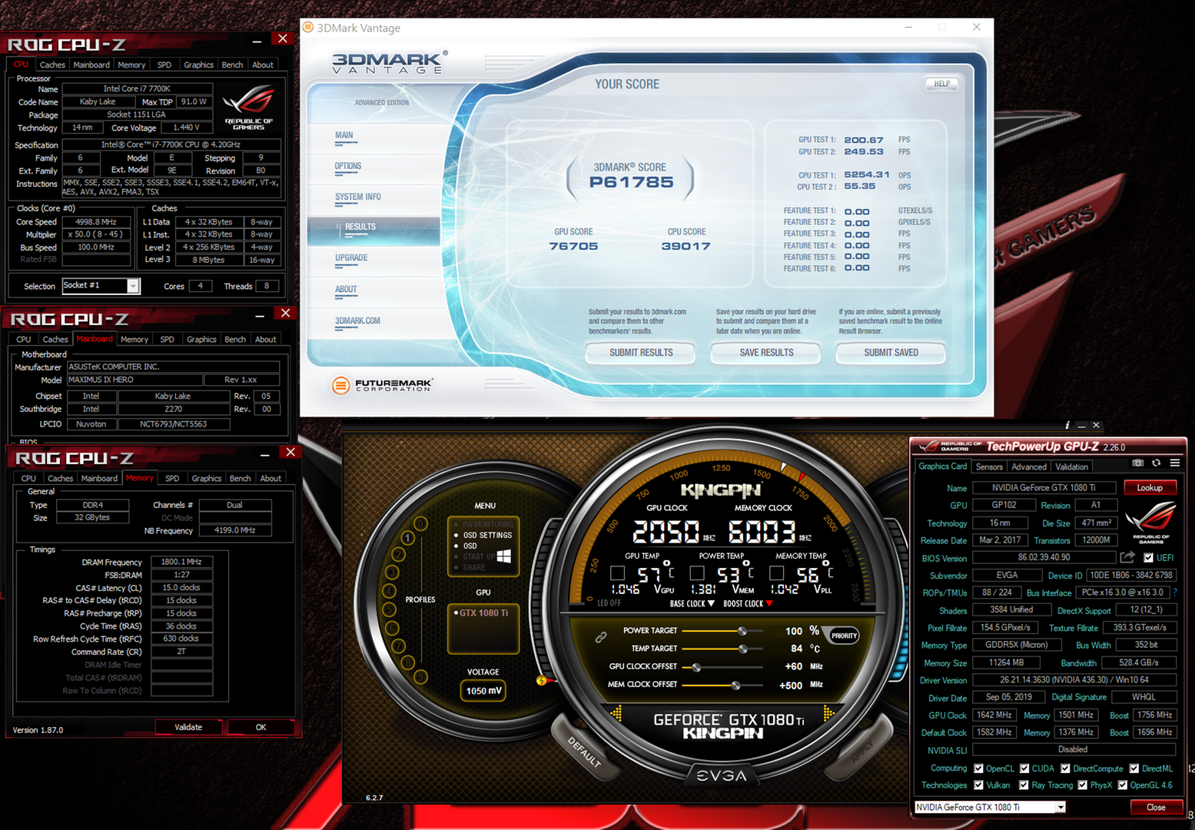The height and width of the screenshot is (830, 1195).
Task: Open the GPU-Z hamburger menu
Action: (x=1174, y=463)
